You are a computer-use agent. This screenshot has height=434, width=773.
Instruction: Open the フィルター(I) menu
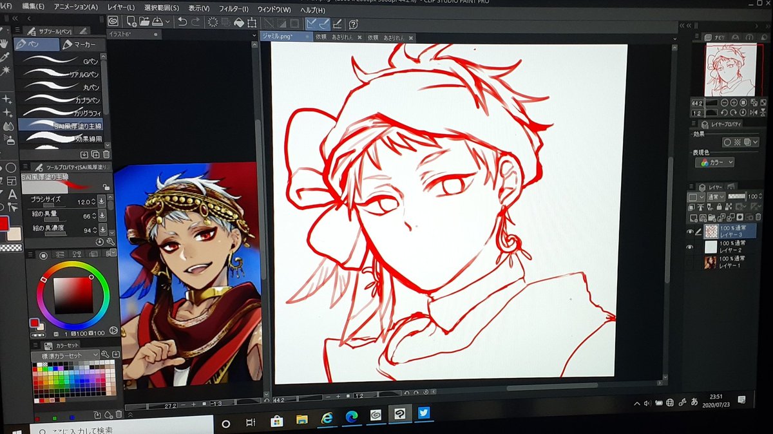tap(233, 9)
